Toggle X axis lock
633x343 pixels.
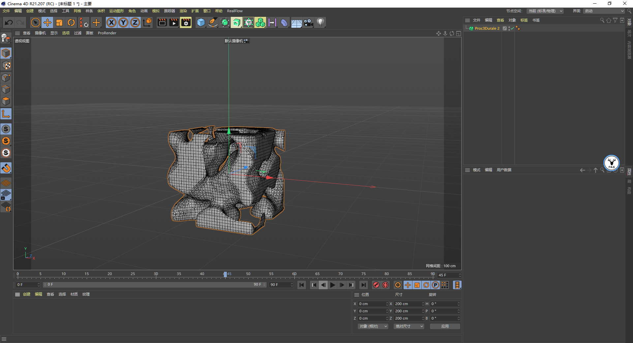click(x=111, y=22)
